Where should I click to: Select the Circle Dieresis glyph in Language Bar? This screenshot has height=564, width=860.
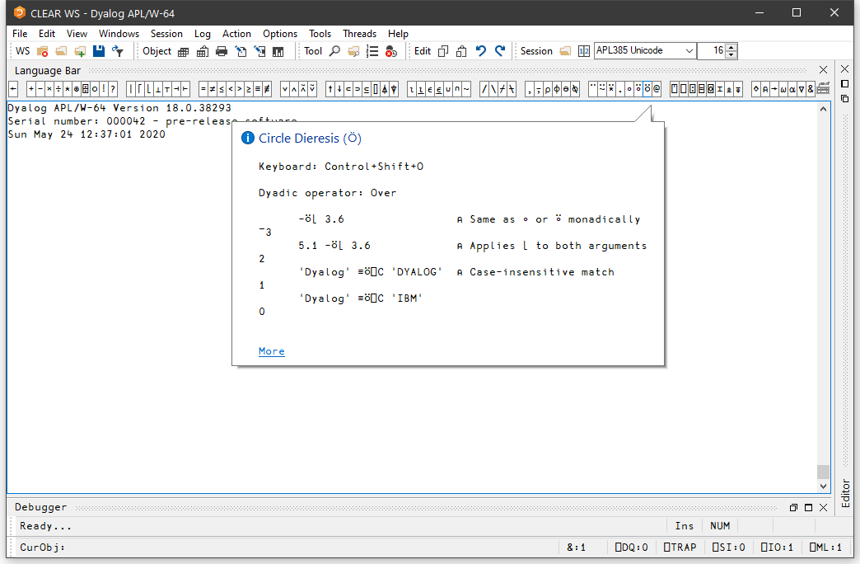pyautogui.click(x=647, y=89)
